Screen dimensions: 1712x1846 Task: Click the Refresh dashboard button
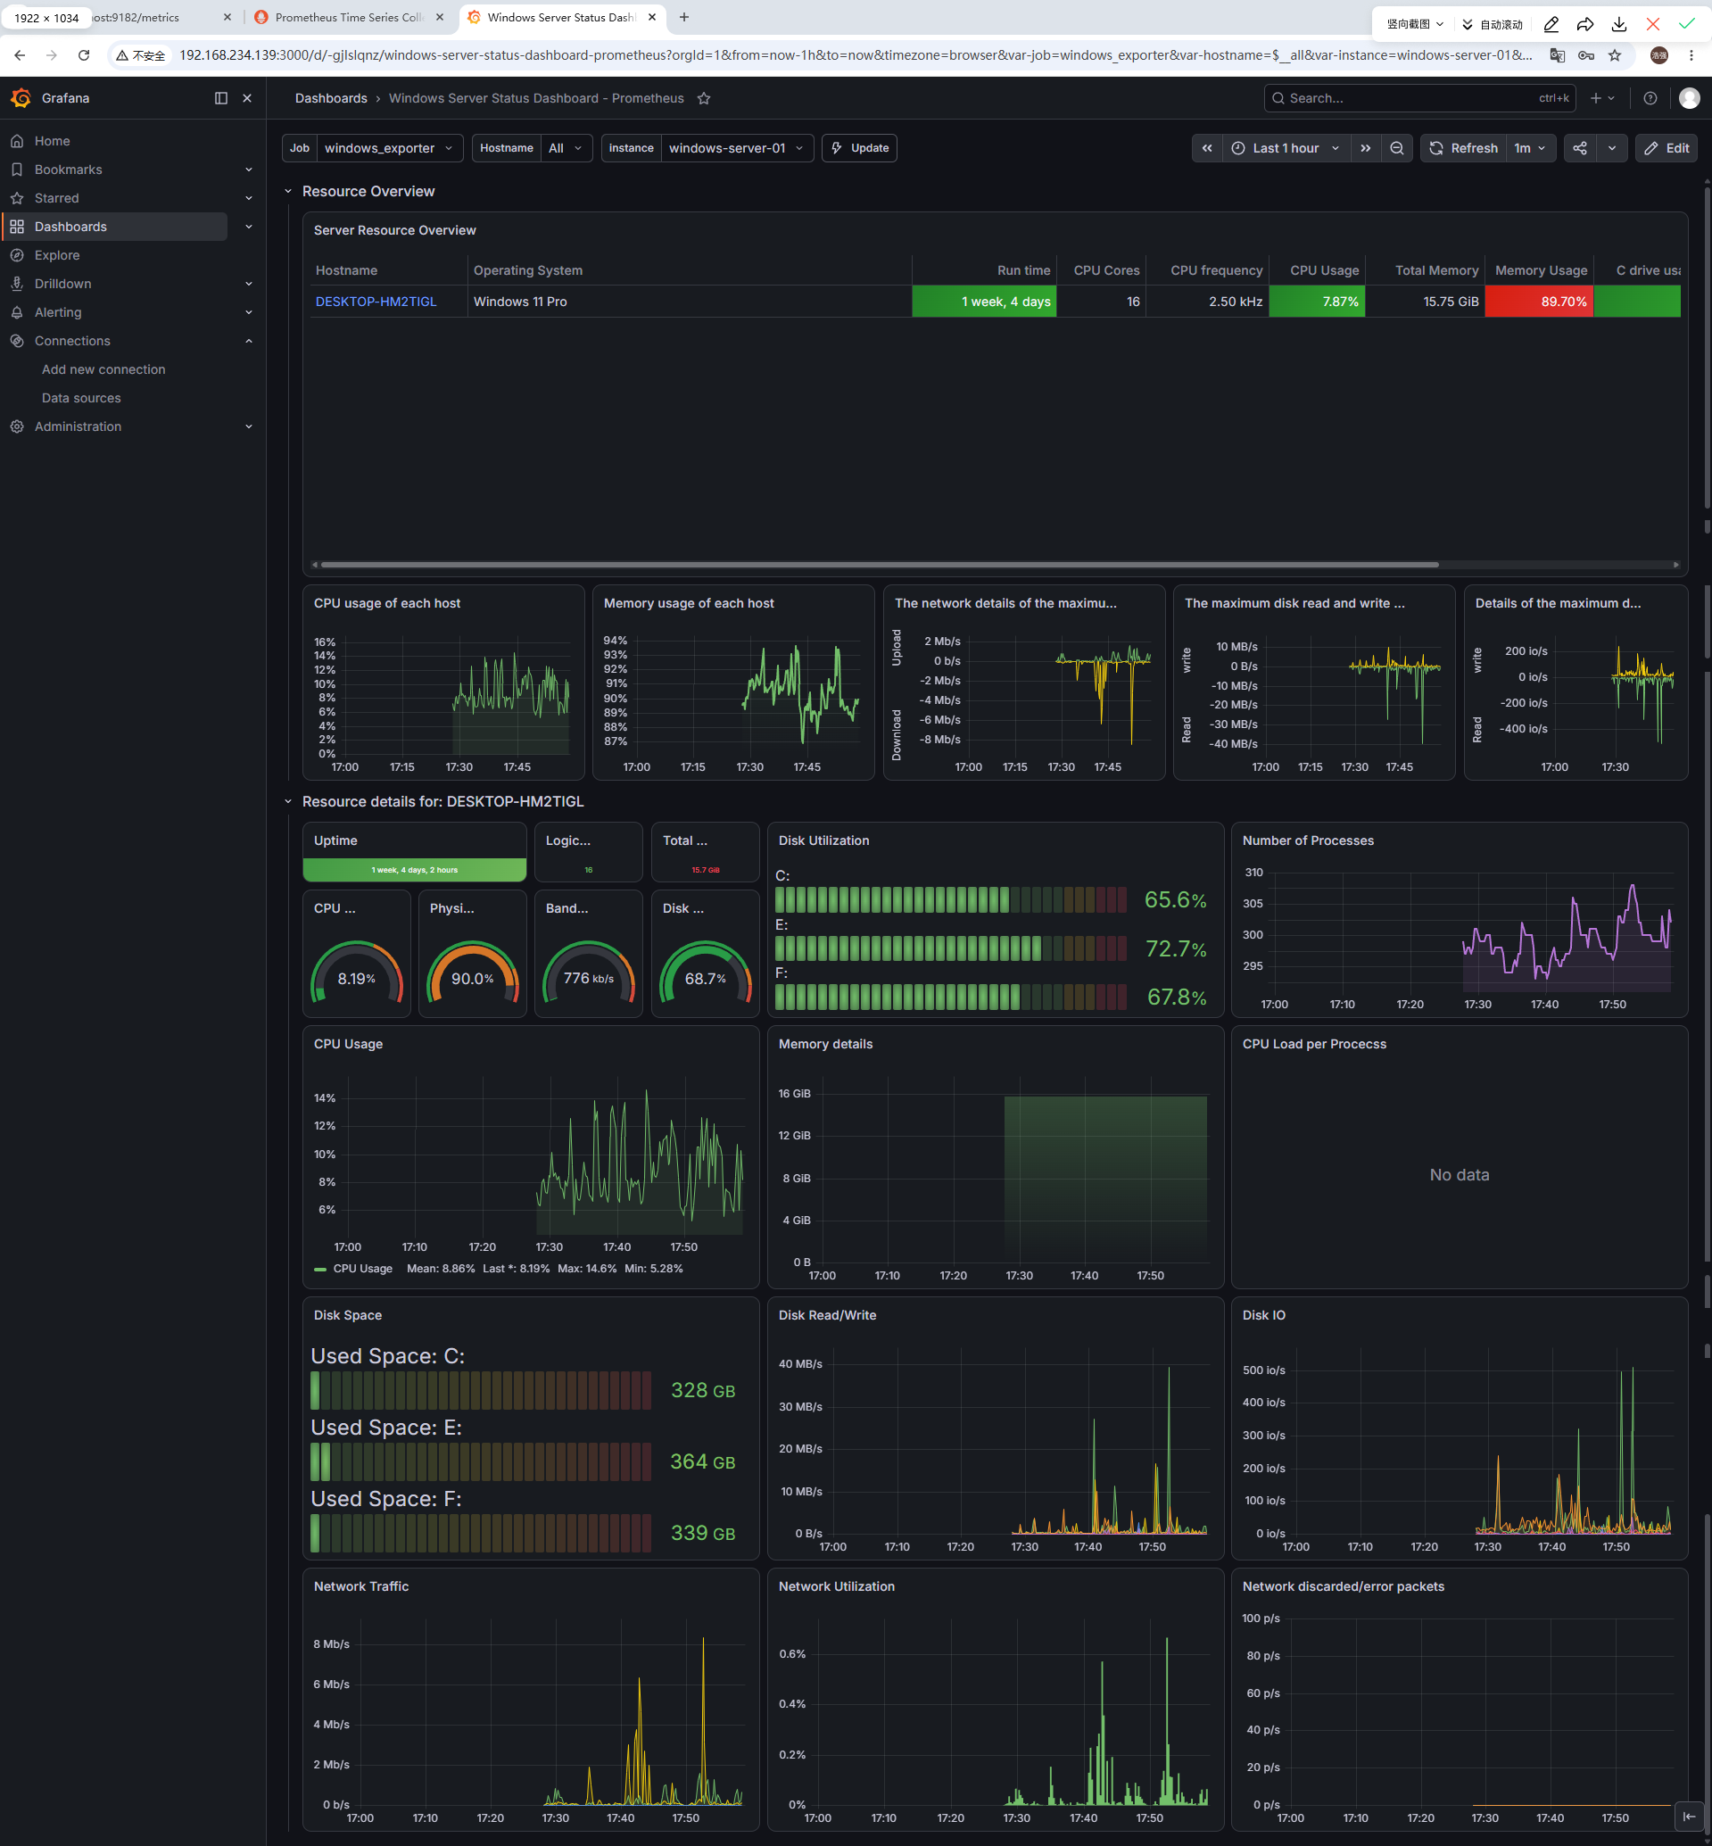tap(1463, 148)
